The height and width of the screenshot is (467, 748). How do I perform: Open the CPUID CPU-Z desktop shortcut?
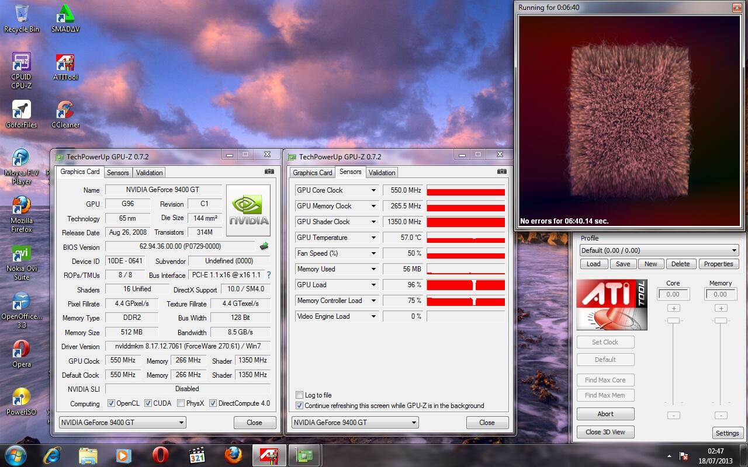point(22,70)
